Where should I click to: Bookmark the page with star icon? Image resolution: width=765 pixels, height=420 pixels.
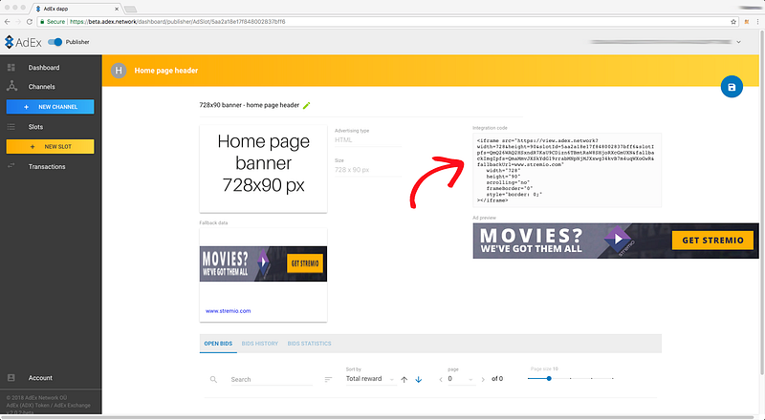(733, 22)
